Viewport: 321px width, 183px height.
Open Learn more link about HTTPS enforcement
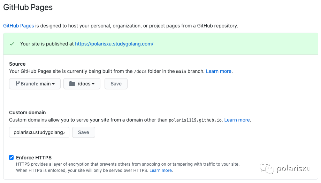tap(161, 170)
